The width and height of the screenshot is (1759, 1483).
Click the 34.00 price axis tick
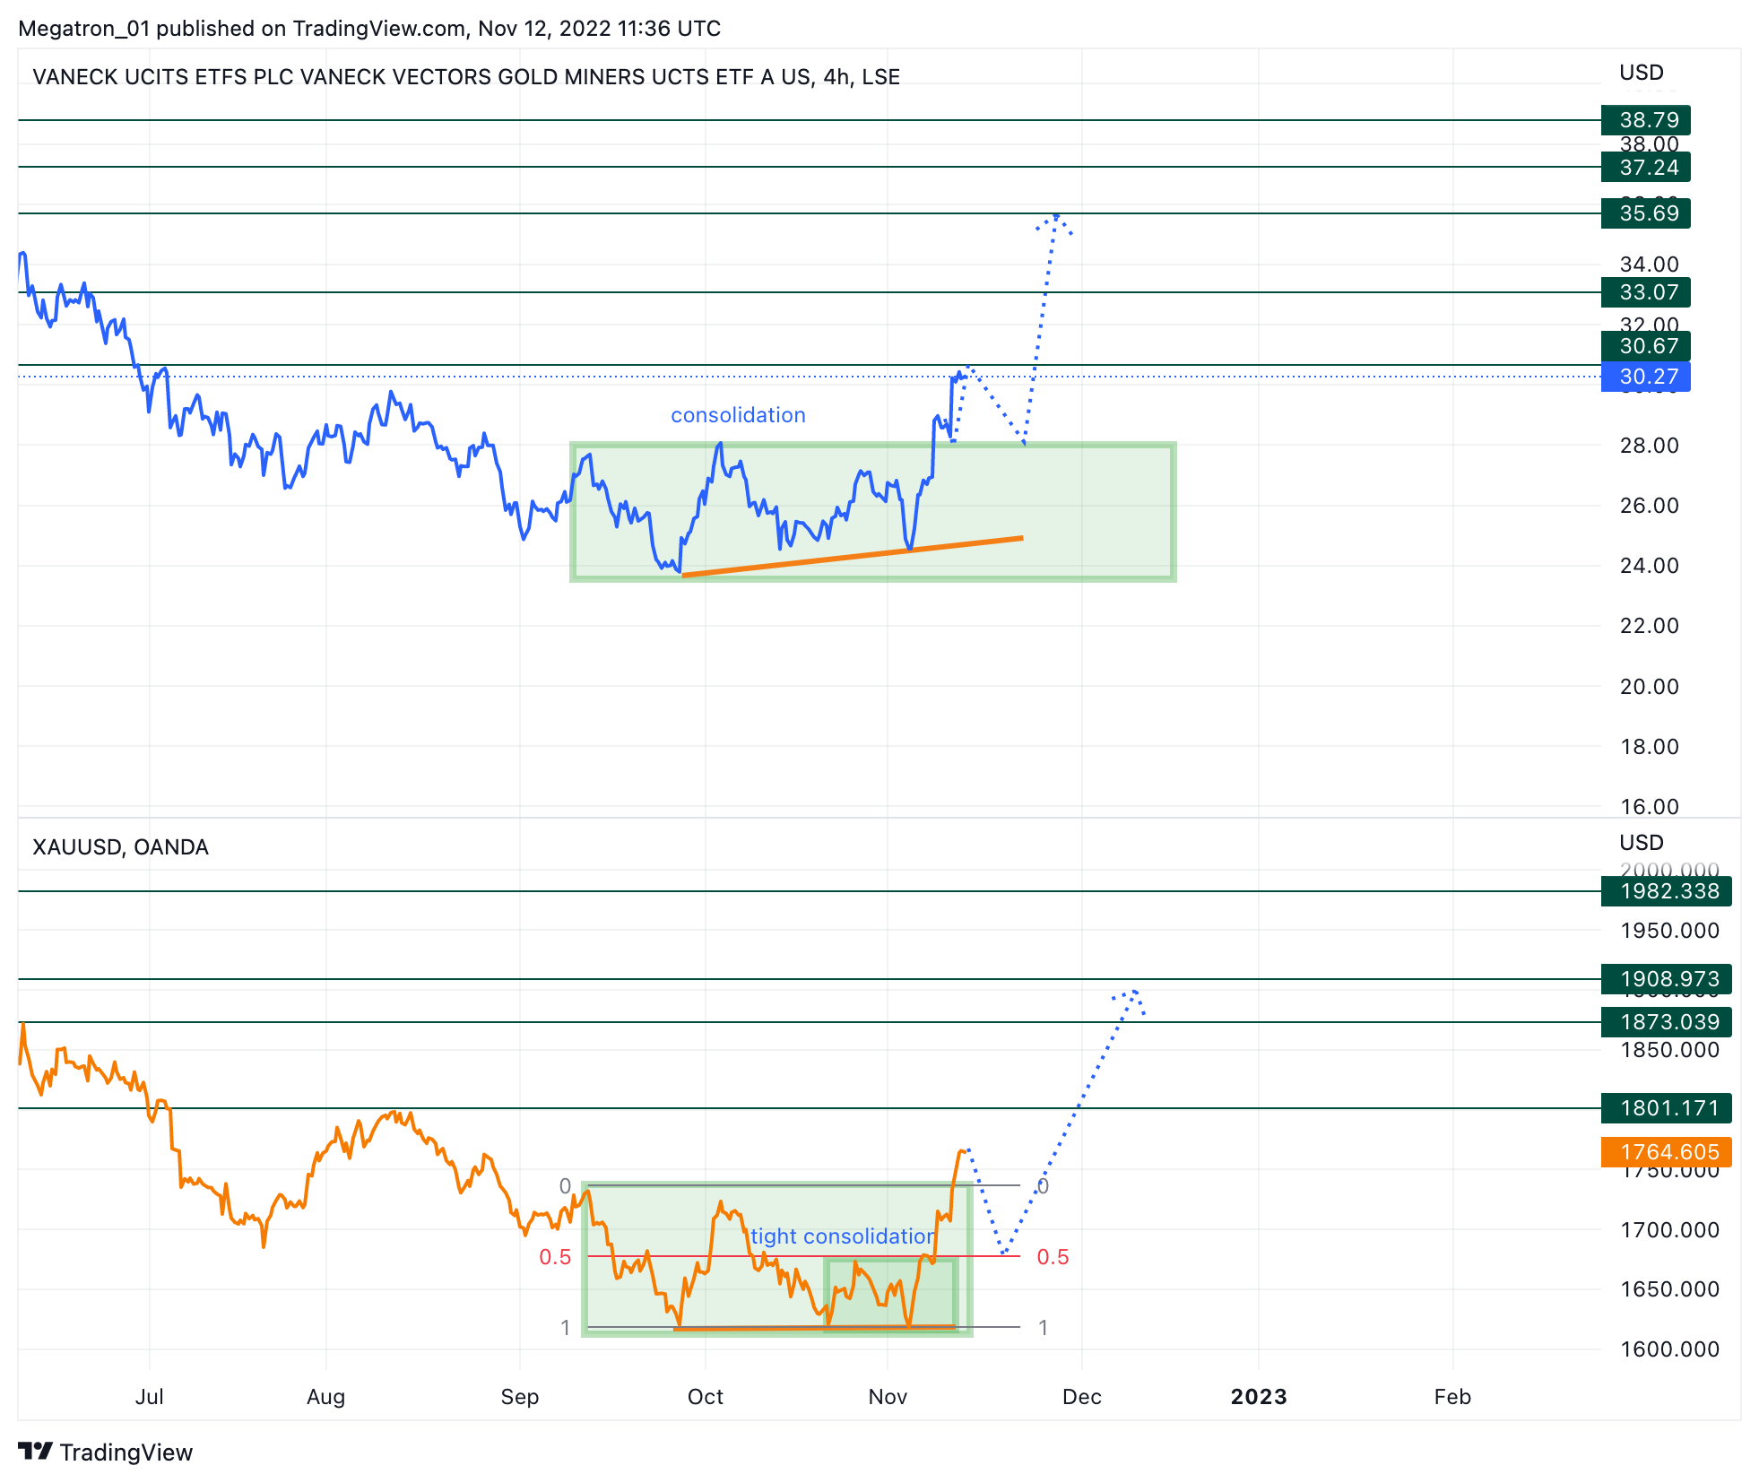tap(1650, 265)
